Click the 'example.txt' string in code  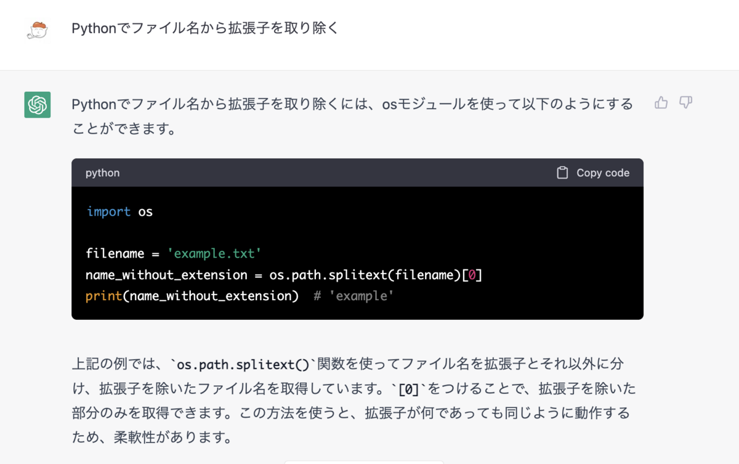point(214,254)
